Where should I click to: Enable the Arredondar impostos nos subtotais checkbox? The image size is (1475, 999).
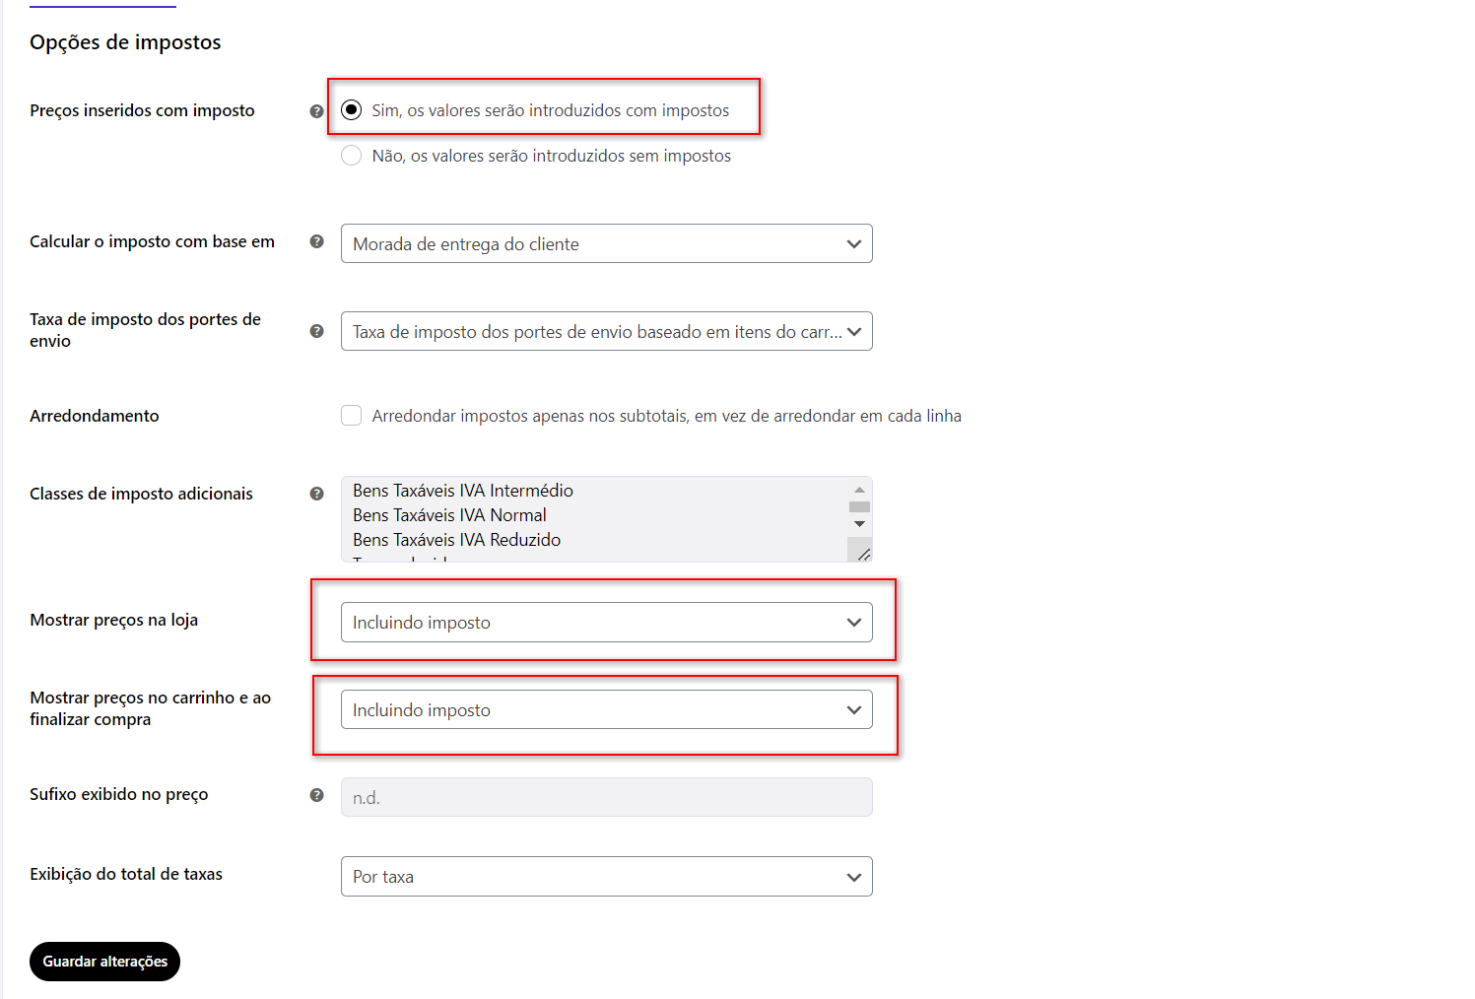351,416
